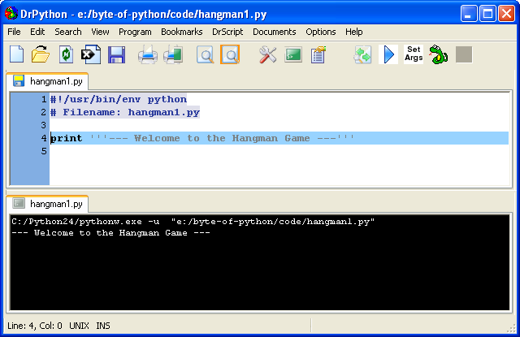Click the shebang line '#!/usr/bin/env python'
Screen dimensions: 520x337
click(119, 99)
